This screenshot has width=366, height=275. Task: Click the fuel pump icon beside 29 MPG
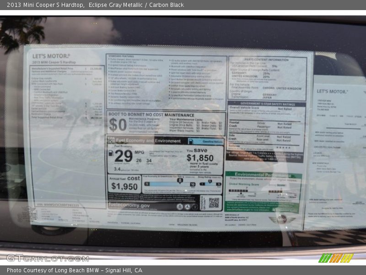(x=110, y=153)
